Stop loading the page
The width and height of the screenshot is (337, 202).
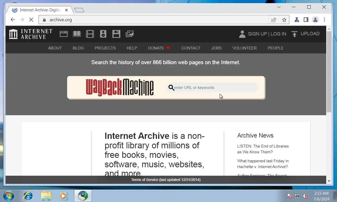31,20
